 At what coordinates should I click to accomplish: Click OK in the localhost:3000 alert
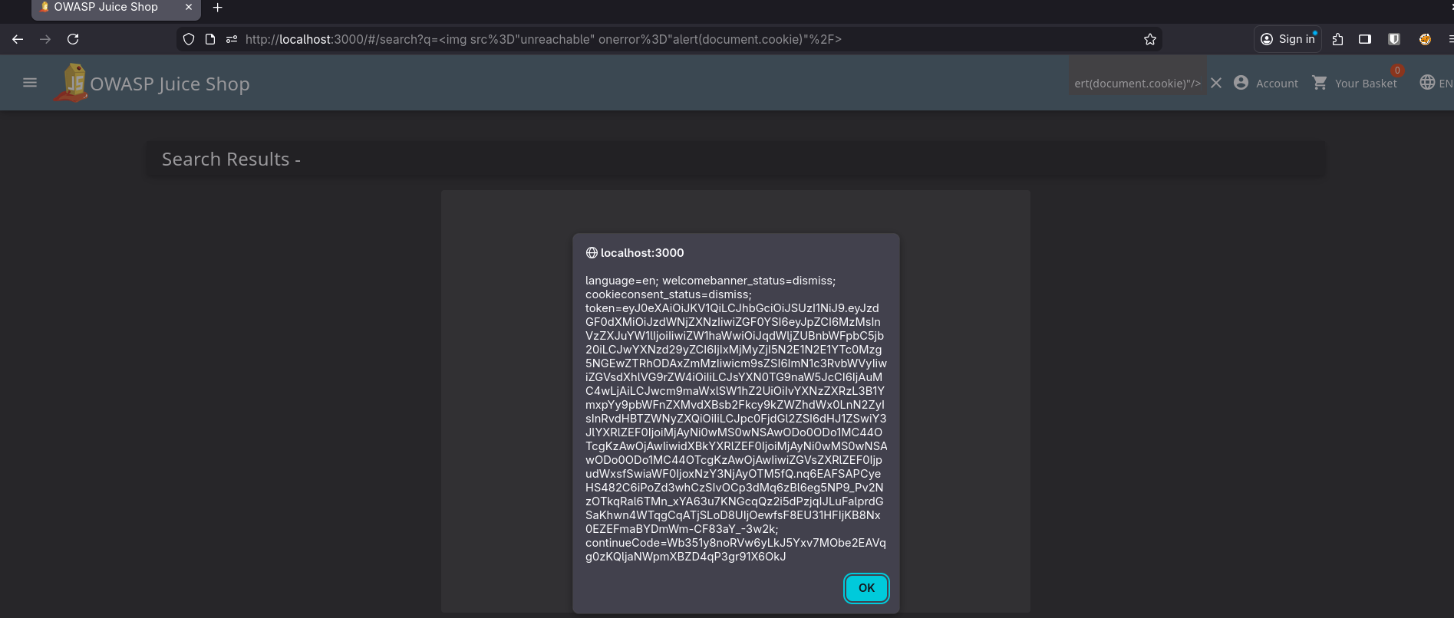point(866,588)
